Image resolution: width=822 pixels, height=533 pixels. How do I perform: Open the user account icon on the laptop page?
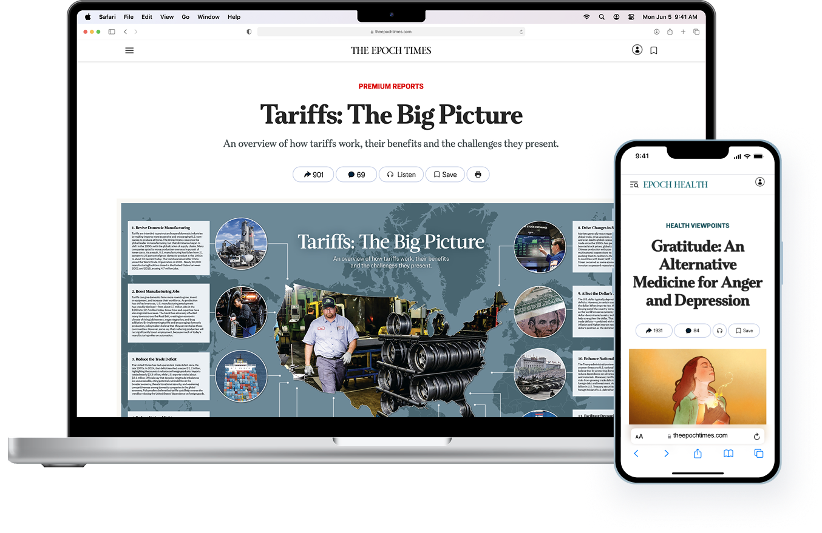[637, 50]
